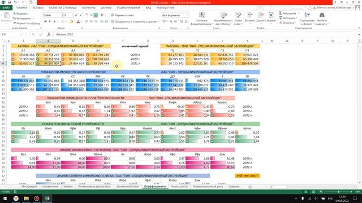Center cell text horizontally
The width and height of the screenshot is (362, 203).
point(91,21)
